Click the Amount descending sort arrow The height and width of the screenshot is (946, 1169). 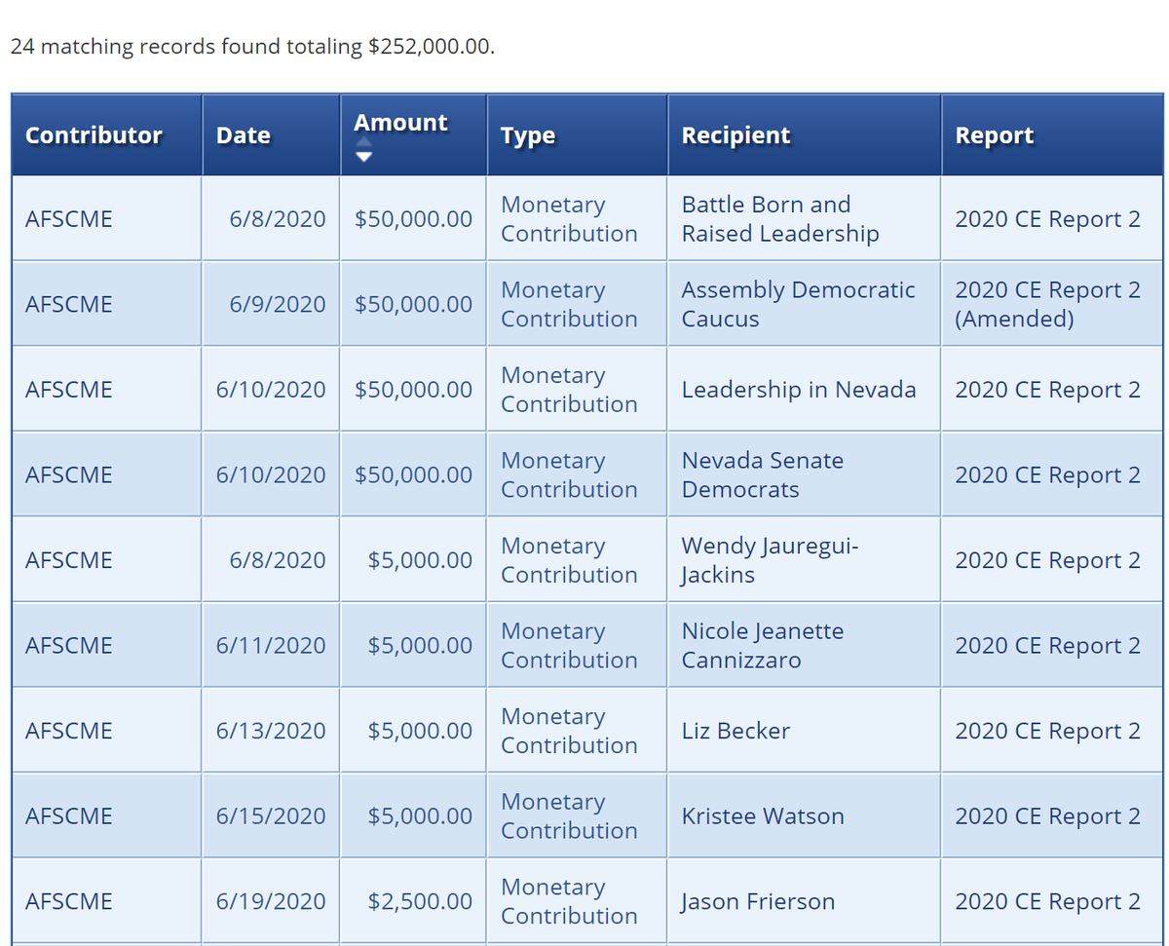coord(363,156)
